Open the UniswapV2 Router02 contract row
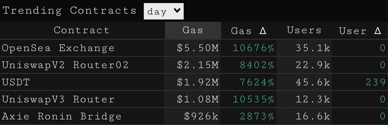Image resolution: width=388 pixels, height=125 pixels. 65,65
